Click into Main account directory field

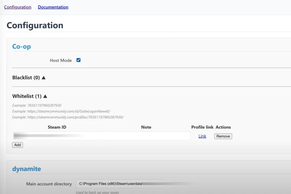pyautogui.click(x=119, y=183)
